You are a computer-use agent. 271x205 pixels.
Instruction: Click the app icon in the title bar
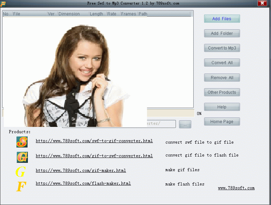point(3,3)
